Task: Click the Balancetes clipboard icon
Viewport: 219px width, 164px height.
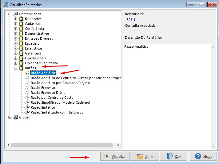Action: click(x=21, y=19)
